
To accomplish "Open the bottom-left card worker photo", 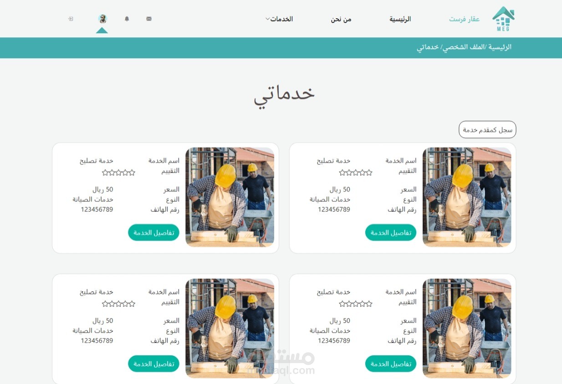I will pos(230,328).
